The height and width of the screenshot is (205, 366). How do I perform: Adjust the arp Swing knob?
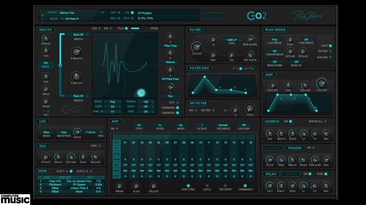tap(120, 186)
